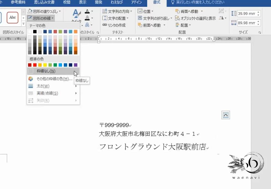This screenshot has width=271, height=189.
Task: Pick the black theme color swatch
Action: pos(35,31)
